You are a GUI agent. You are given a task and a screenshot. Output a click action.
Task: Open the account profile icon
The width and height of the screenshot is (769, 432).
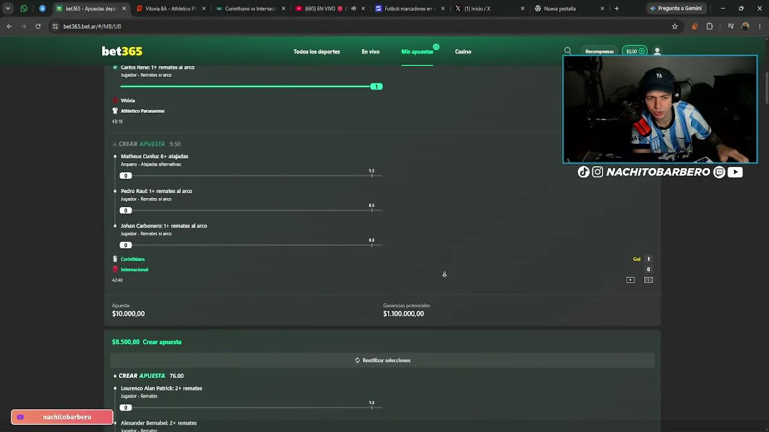click(x=657, y=52)
